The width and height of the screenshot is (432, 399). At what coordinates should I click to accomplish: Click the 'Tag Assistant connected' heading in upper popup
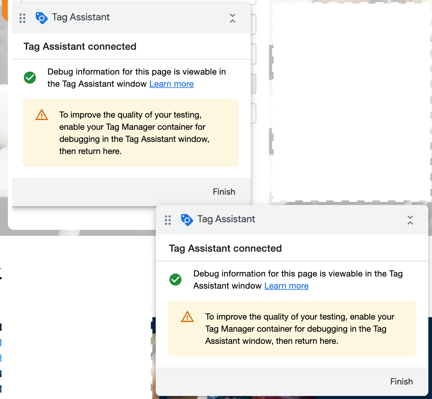point(80,46)
